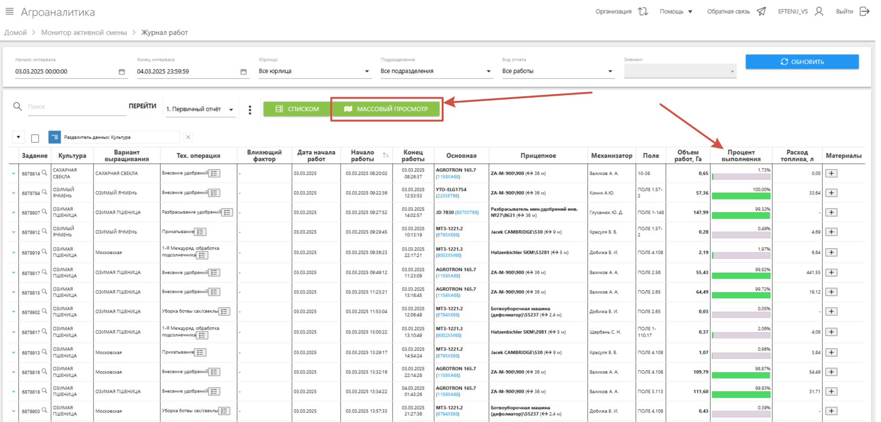Open the calendar picker for interval start
The width and height of the screenshot is (881, 422).
(x=122, y=72)
